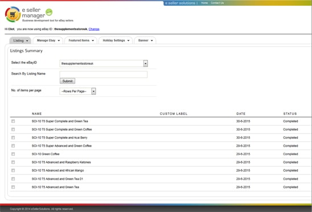Click listing 'SCI-10 Green Coffee'
Viewport: 312px width, 212px height.
46,154
